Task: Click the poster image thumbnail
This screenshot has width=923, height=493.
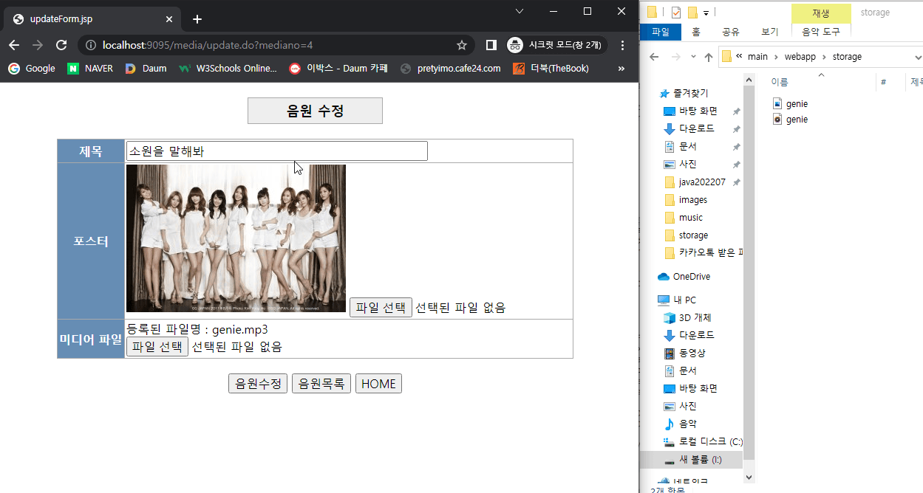Action: pos(236,238)
